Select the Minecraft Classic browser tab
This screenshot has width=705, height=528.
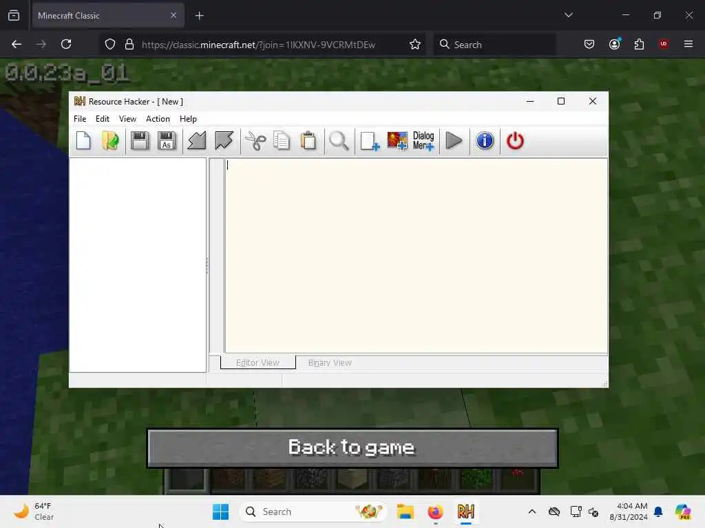(x=108, y=16)
